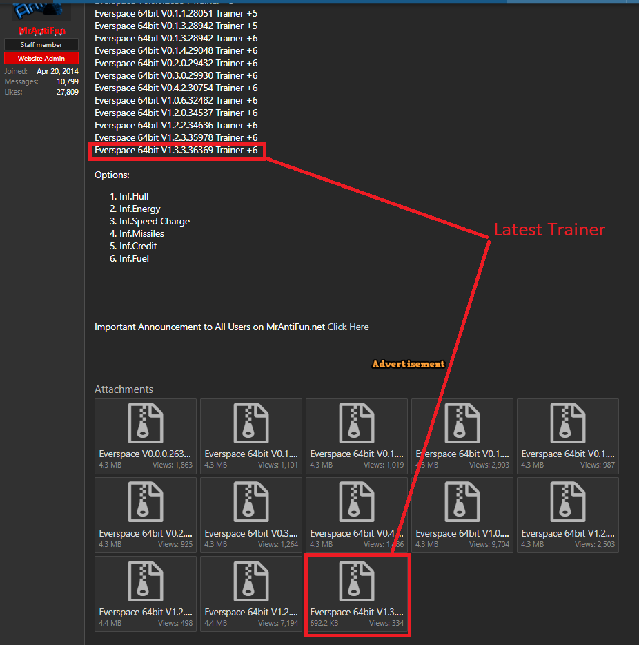Screen dimensions: 639x645
Task: Click zip icon of attachment with 498 views
Action: (x=146, y=581)
